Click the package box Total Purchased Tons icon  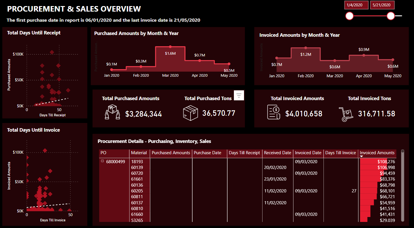coord(191,113)
